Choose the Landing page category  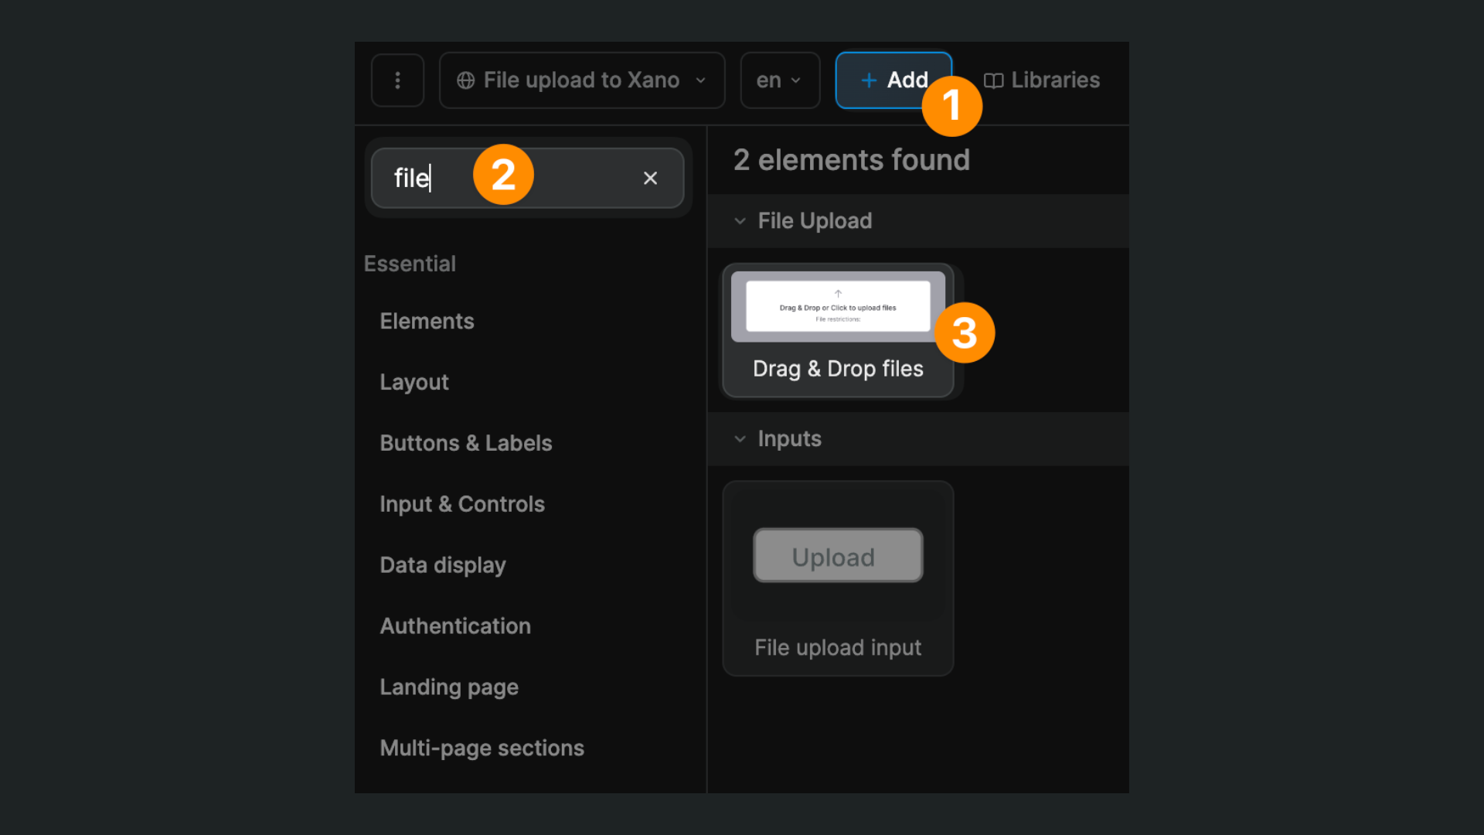click(x=448, y=687)
